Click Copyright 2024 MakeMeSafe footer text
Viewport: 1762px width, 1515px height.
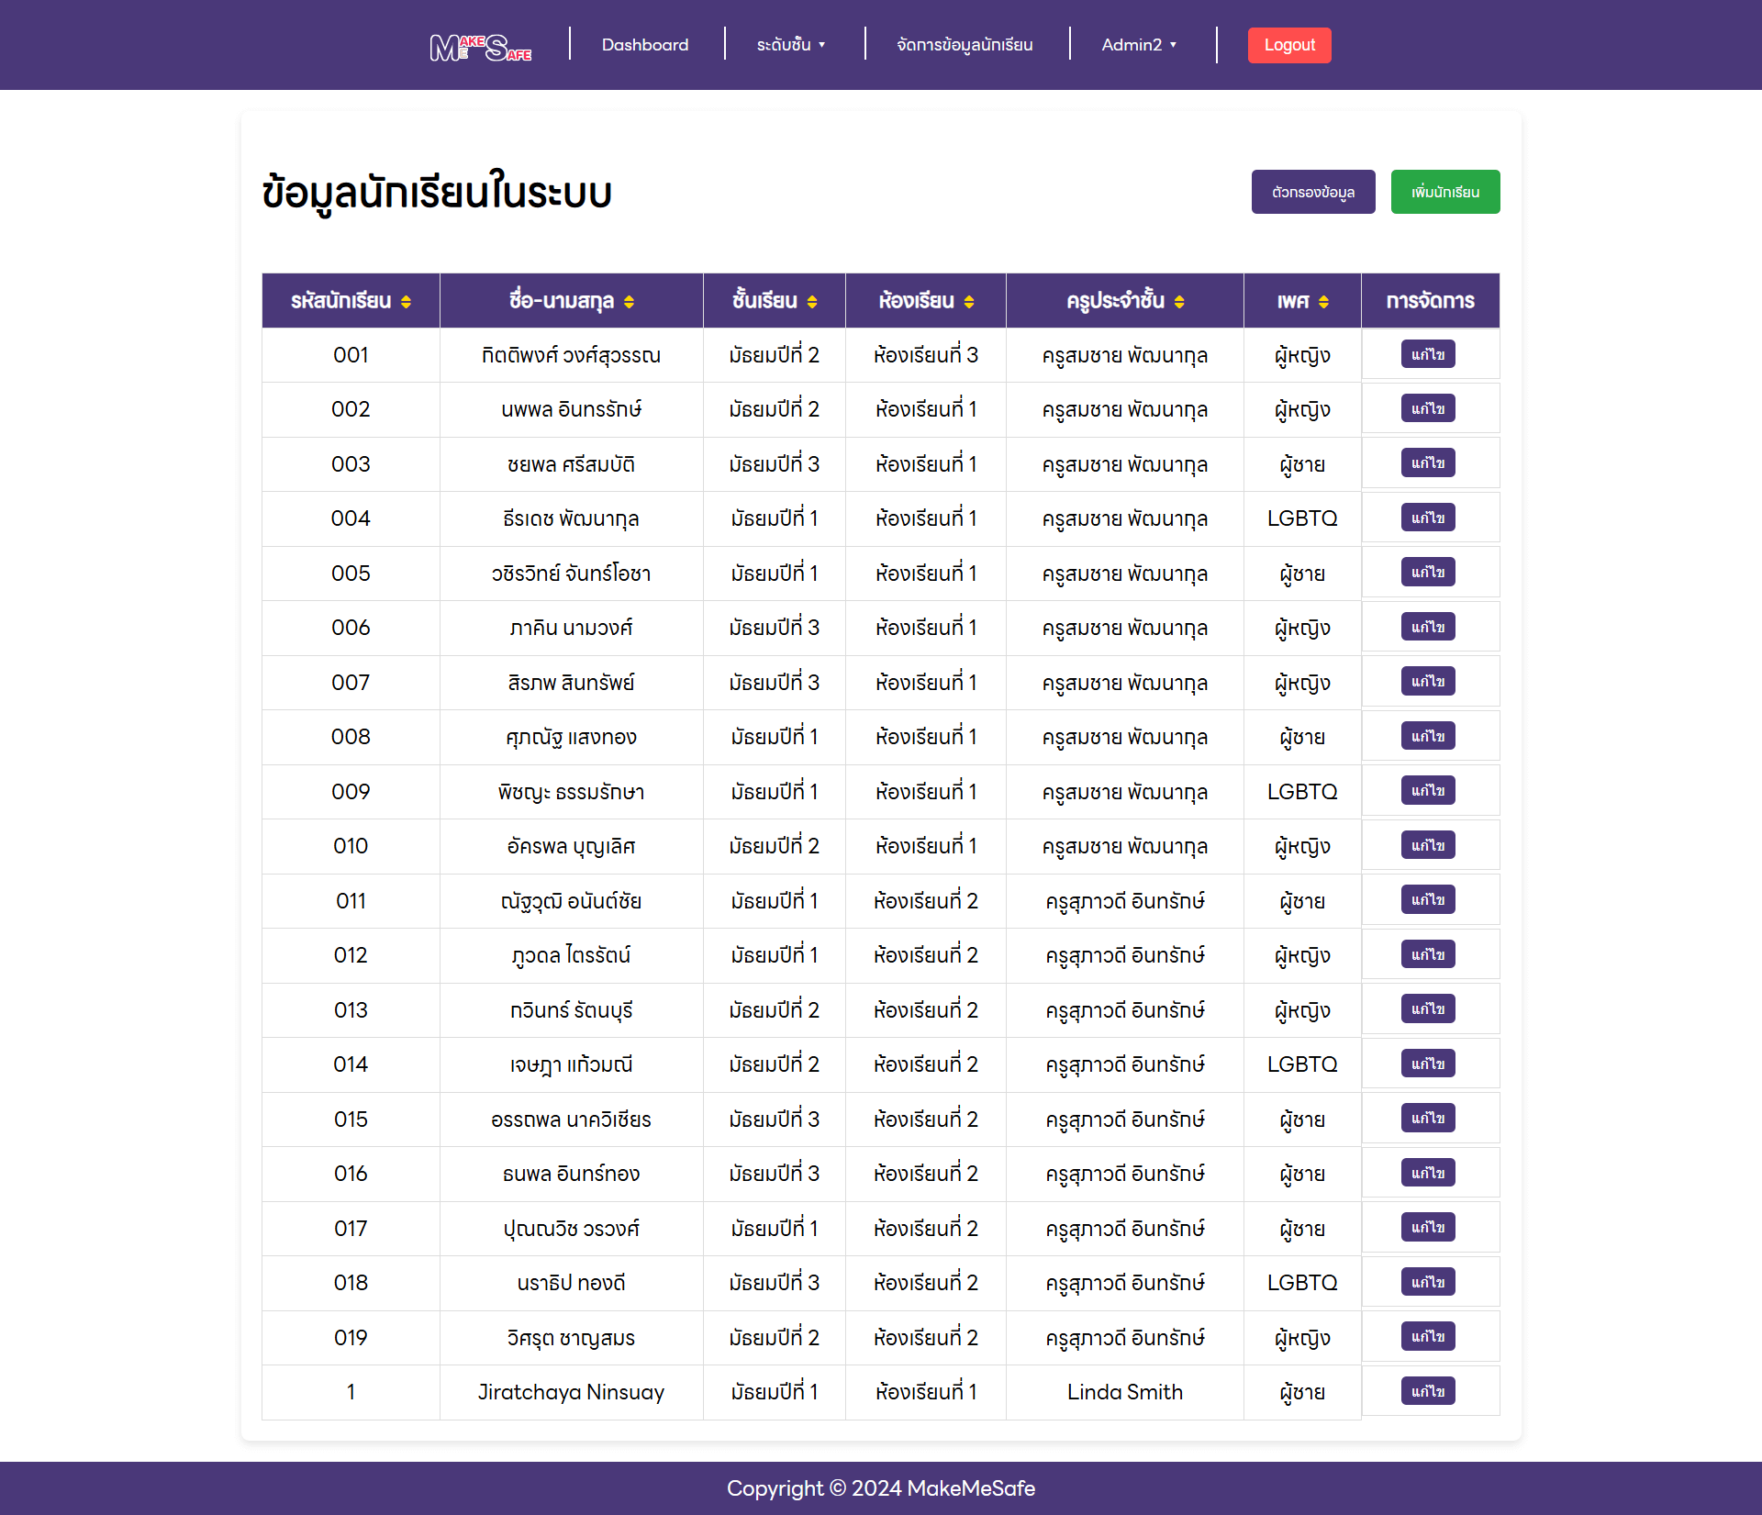click(881, 1488)
